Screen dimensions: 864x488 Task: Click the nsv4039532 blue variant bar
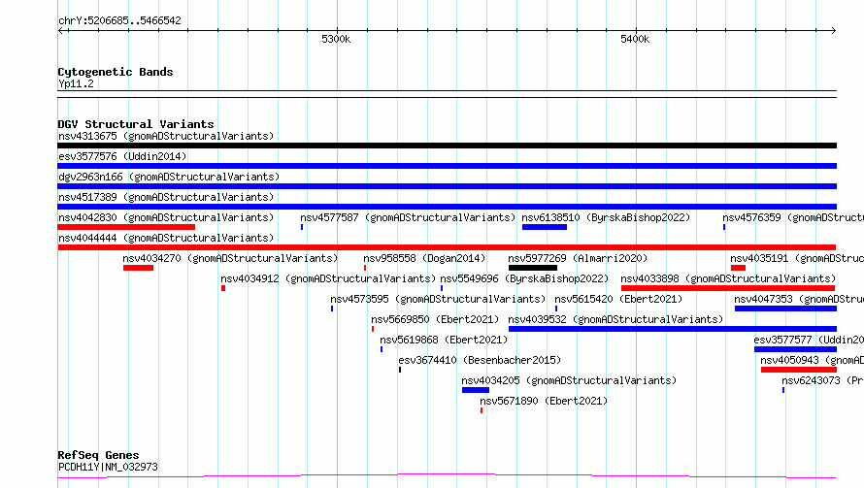(673, 329)
